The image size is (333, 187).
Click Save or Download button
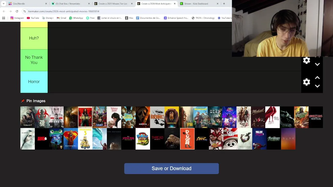[171, 169]
